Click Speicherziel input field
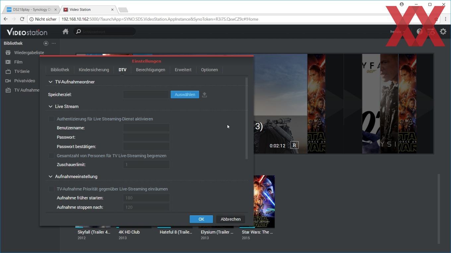This screenshot has height=253, width=451. 146,95
